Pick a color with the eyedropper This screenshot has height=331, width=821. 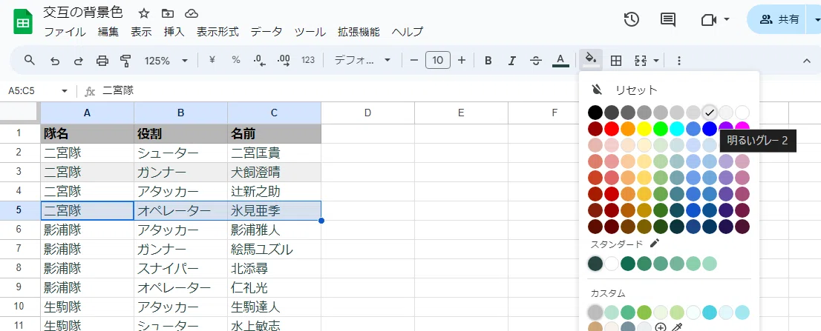[x=676, y=328]
